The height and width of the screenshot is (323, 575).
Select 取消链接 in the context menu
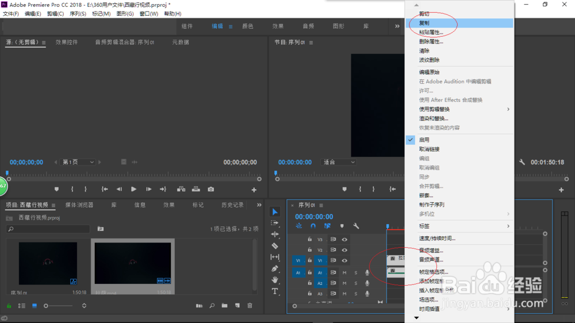coord(459,149)
